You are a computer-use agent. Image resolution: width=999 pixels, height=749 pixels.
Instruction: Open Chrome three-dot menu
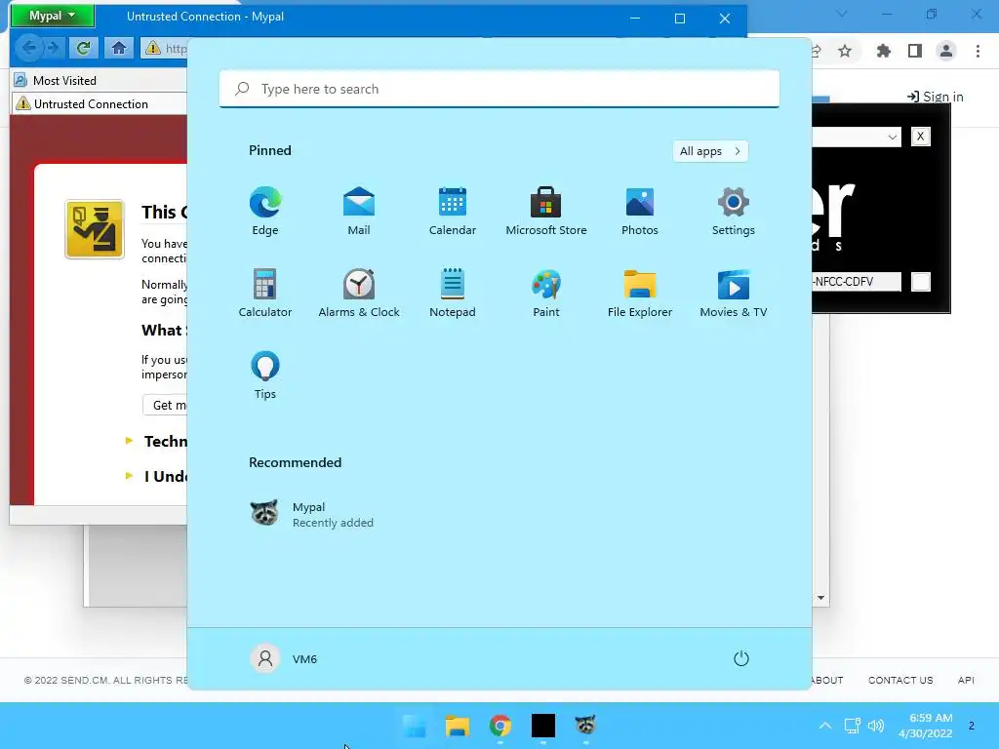pyautogui.click(x=978, y=51)
